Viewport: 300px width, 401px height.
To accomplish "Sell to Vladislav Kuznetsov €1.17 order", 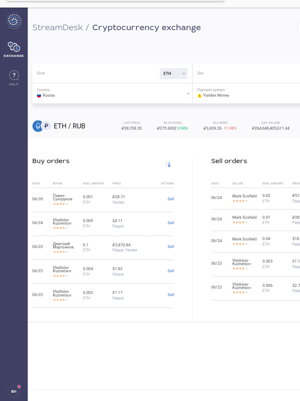I will coord(170,295).
